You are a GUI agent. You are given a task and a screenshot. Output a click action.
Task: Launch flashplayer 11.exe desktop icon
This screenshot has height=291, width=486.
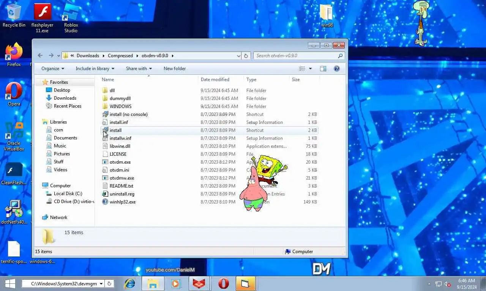pyautogui.click(x=42, y=17)
